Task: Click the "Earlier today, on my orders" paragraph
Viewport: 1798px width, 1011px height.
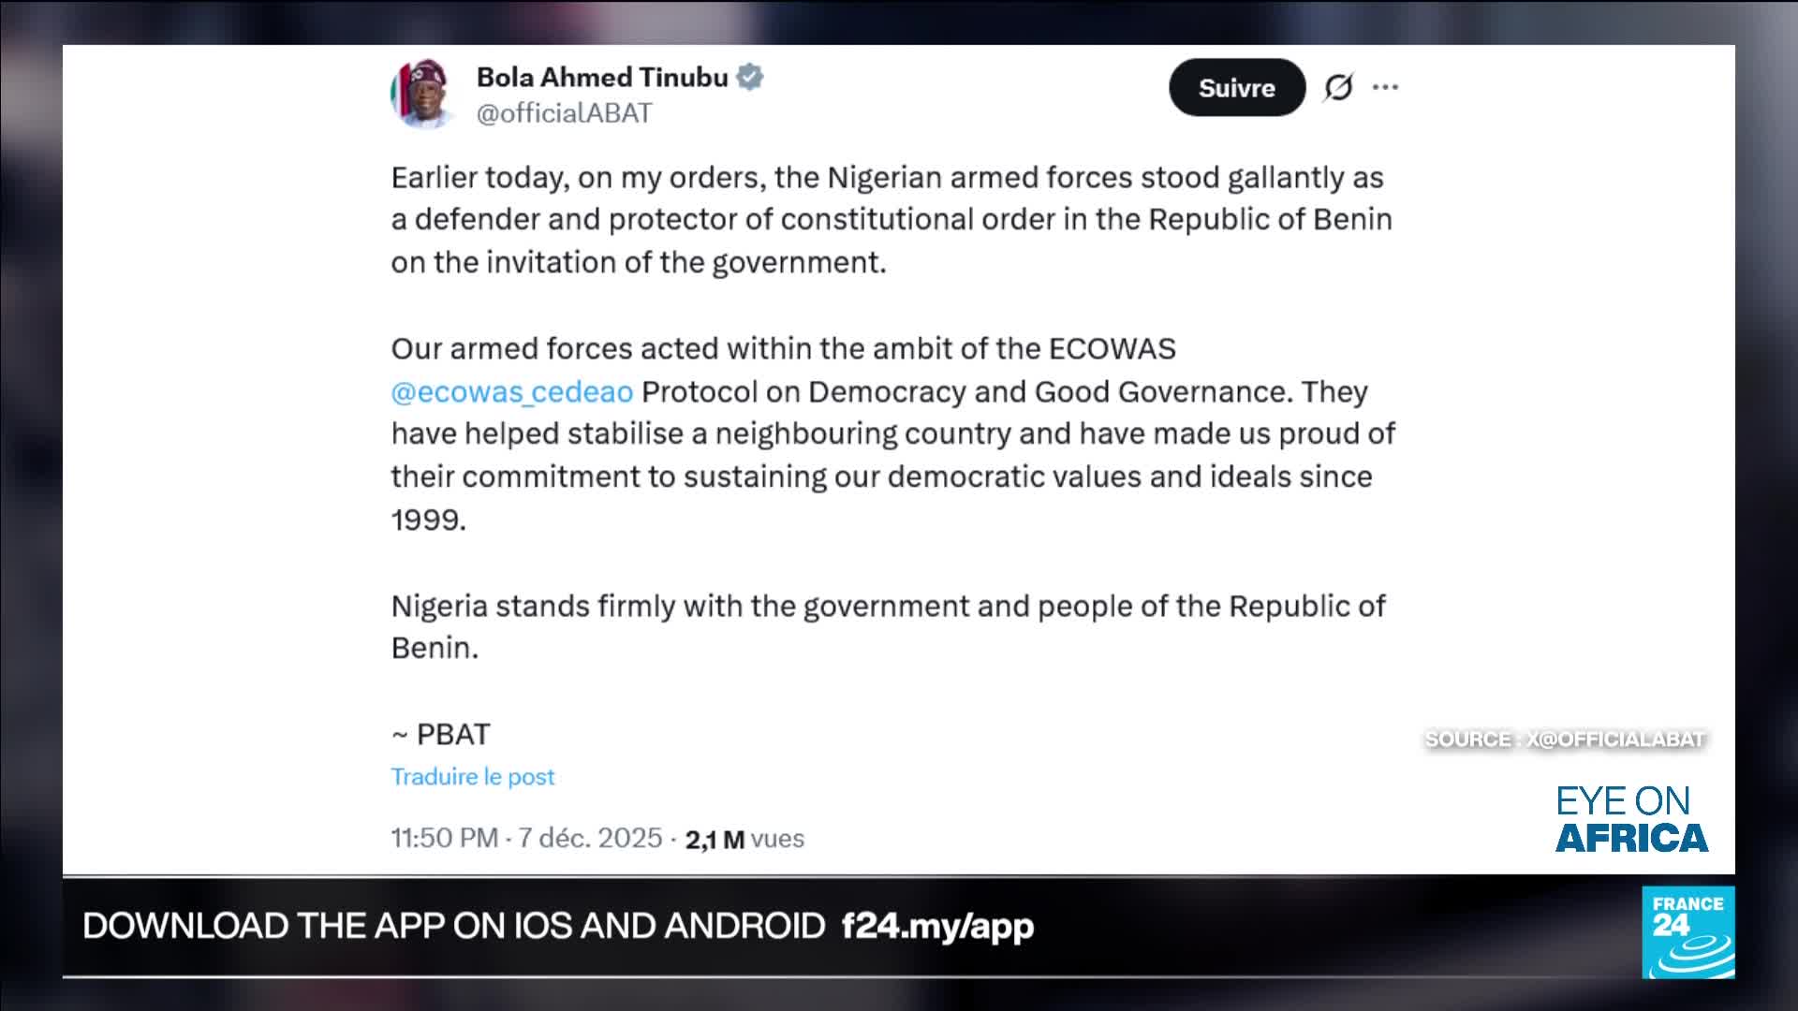Action: (x=892, y=219)
